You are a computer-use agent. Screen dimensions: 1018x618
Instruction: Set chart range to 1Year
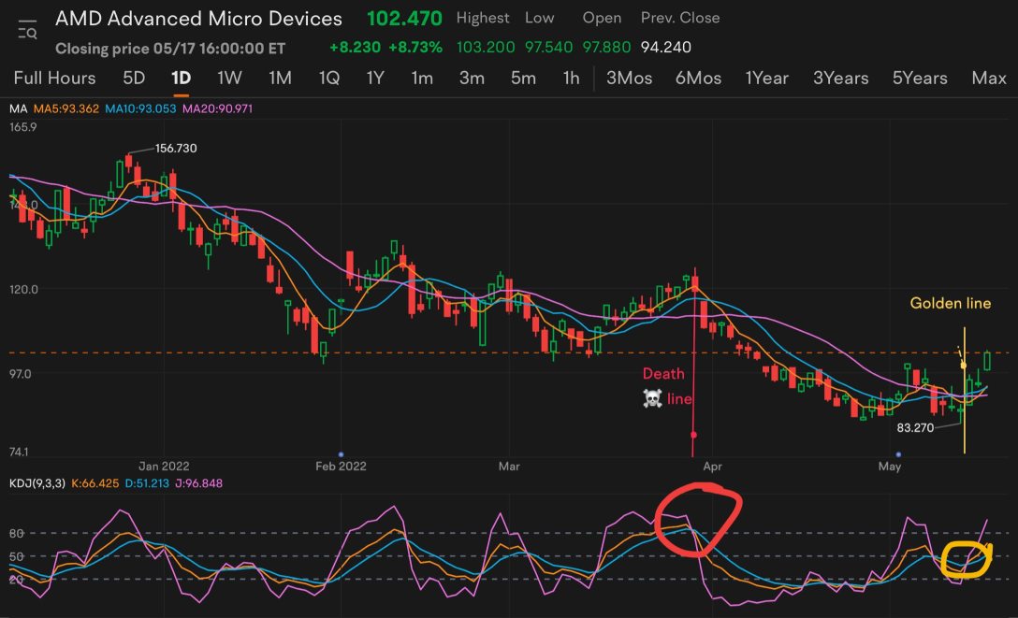766,79
